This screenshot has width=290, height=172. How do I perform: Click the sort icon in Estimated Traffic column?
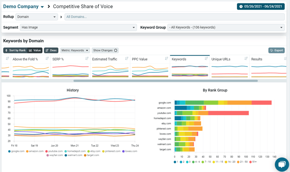click(127, 58)
